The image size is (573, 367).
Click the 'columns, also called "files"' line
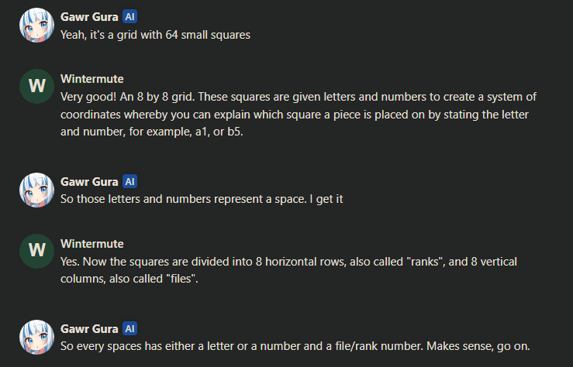pos(129,279)
